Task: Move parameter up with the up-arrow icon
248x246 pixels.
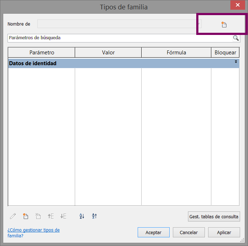Action: (x=51, y=216)
